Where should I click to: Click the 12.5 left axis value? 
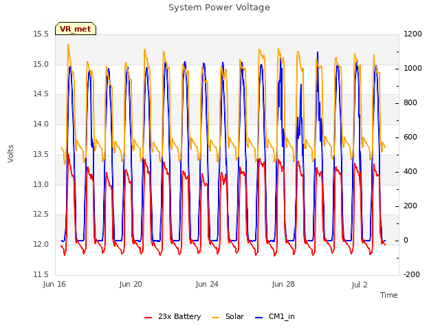(41, 214)
